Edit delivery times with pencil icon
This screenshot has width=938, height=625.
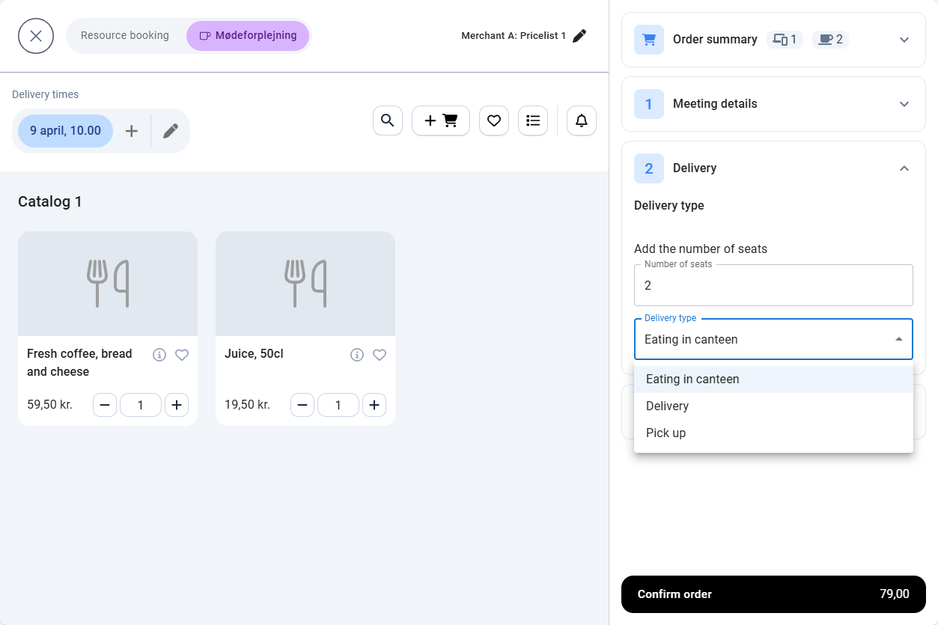click(x=171, y=131)
